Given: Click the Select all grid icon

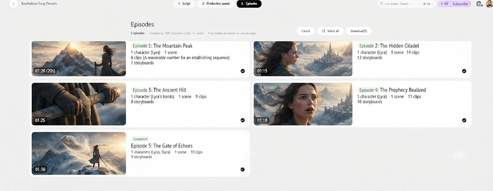Looking at the screenshot, I should tap(324, 31).
